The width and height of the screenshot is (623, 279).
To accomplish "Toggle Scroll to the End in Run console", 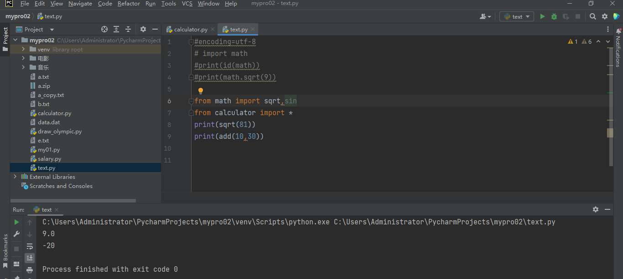I will (x=30, y=258).
